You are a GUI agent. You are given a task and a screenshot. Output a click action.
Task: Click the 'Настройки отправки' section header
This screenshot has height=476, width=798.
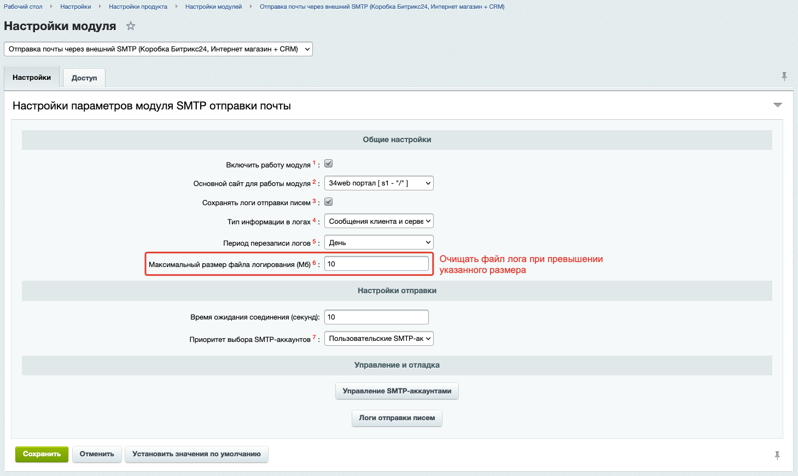[x=397, y=291]
